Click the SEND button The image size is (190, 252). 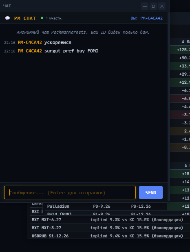point(151,193)
